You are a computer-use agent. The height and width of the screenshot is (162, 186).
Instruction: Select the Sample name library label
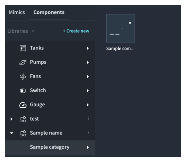pyautogui.click(x=46, y=133)
